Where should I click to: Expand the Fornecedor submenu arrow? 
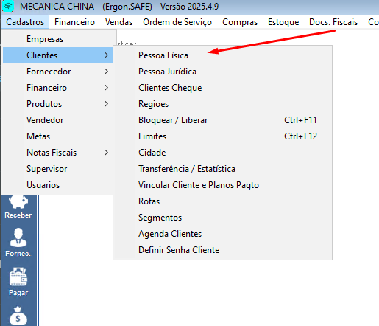point(106,72)
